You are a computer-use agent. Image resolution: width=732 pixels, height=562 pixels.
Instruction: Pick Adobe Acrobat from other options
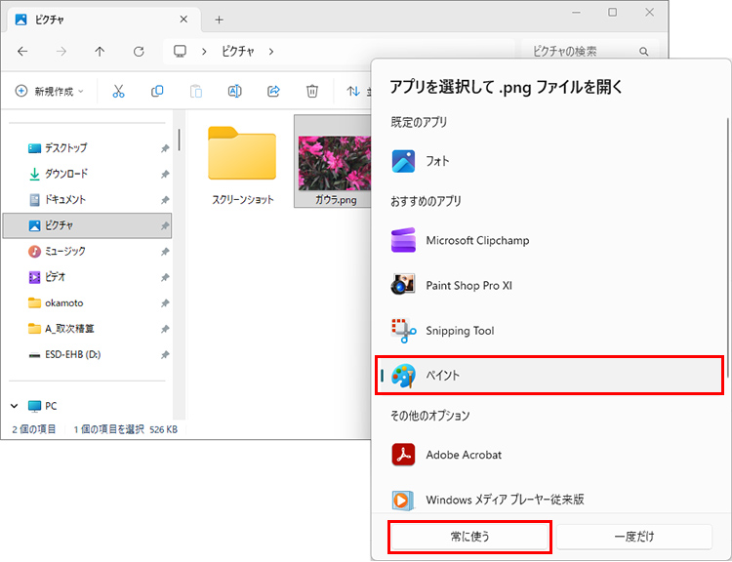pos(464,455)
